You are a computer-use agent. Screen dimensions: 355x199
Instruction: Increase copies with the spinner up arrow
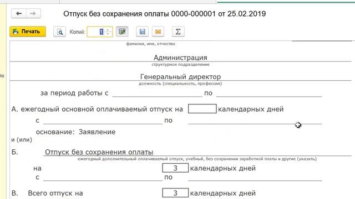108,29
